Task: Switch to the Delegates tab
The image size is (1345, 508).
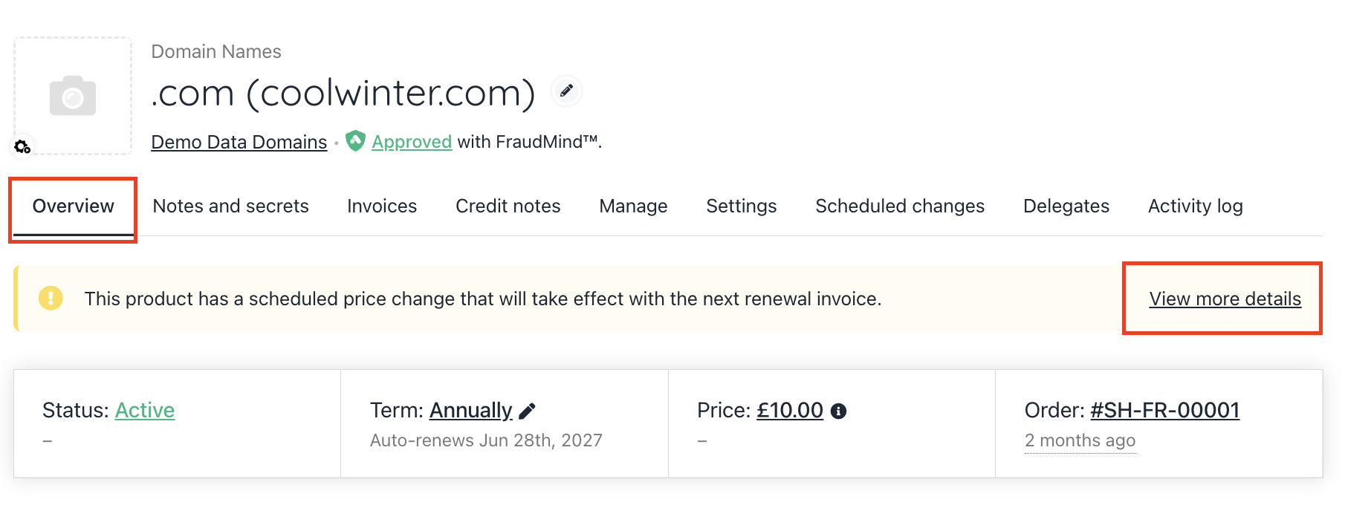Action: point(1066,206)
